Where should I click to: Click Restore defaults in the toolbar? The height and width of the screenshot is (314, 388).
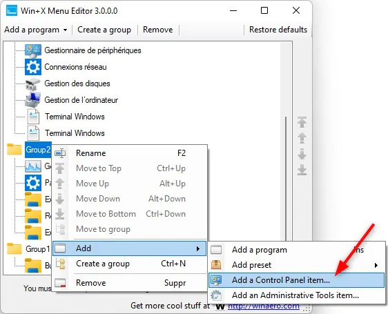point(278,30)
